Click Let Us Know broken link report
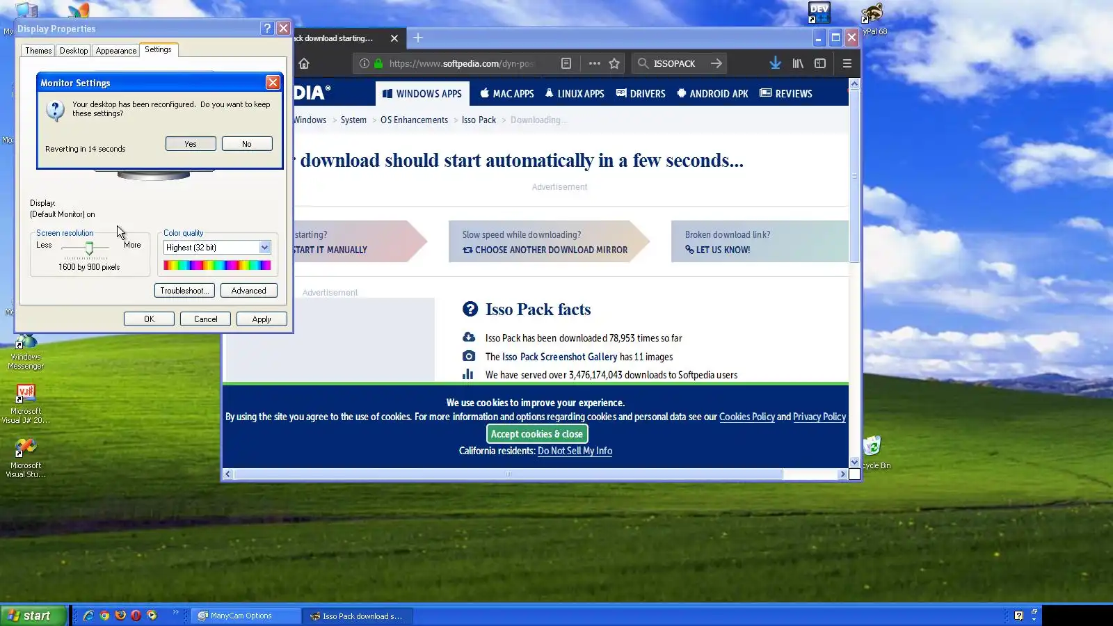Screen dimensions: 1113x626 point(717,250)
